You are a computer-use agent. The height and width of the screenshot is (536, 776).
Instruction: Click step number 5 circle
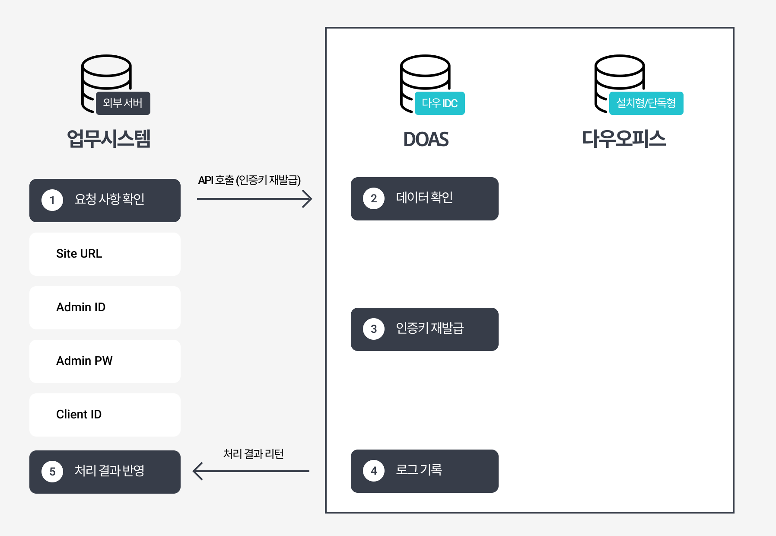[52, 472]
